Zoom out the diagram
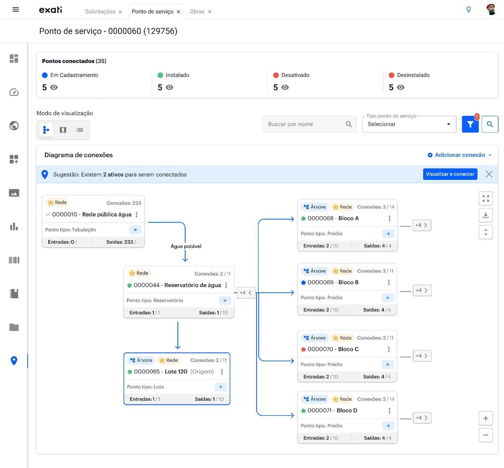Screen dimensions: 504x468 point(486,435)
